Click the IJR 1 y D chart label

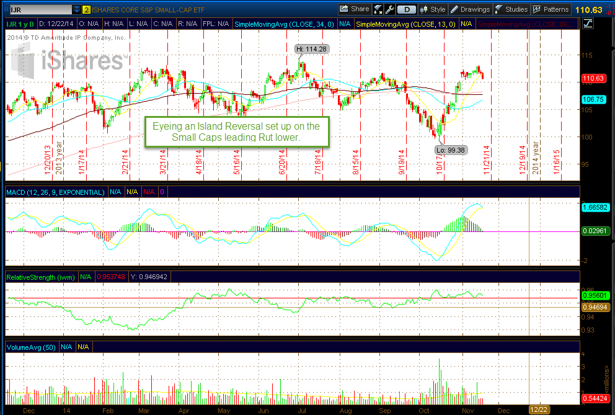coord(20,24)
